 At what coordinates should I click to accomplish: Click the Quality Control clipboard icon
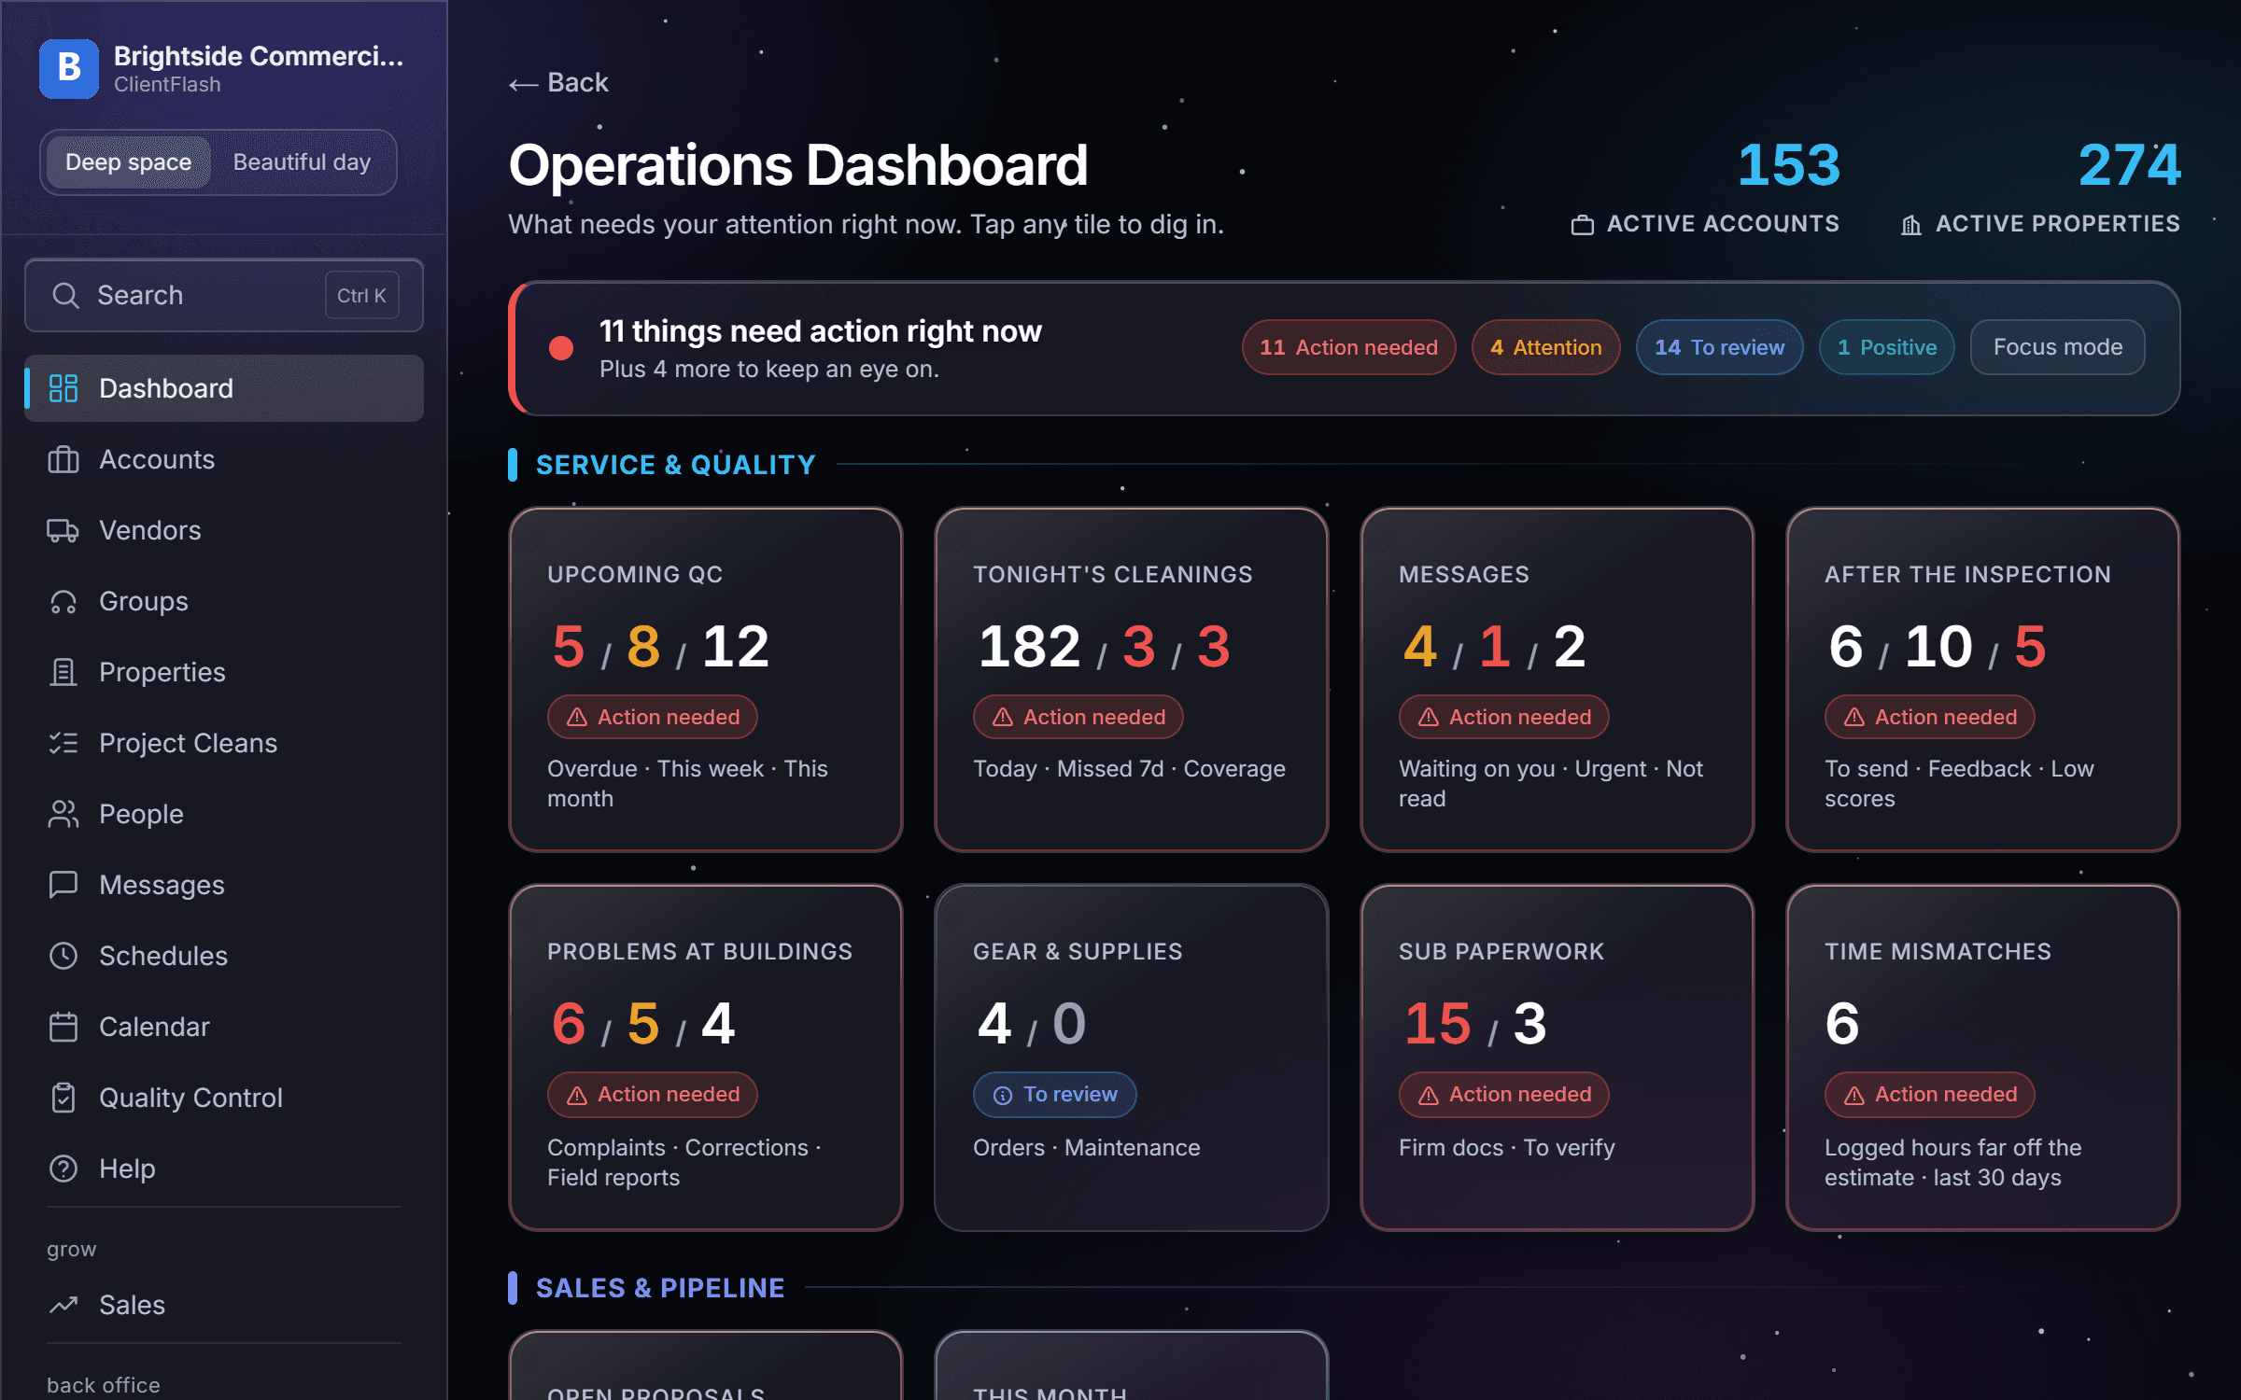(x=63, y=1098)
